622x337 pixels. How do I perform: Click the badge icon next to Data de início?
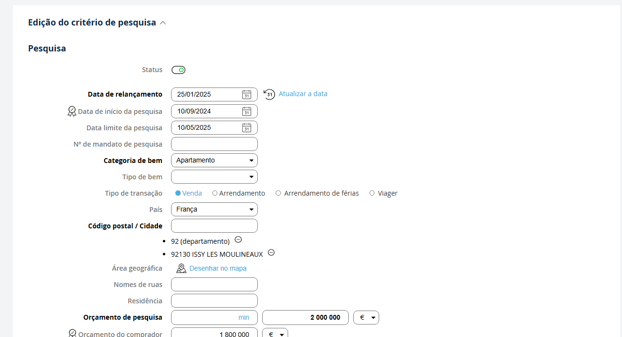(72, 112)
